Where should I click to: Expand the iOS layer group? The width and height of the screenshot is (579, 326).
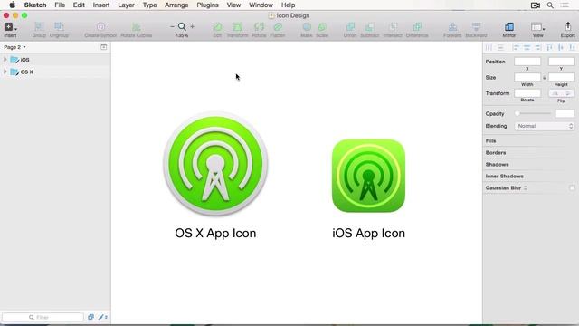tap(5, 60)
